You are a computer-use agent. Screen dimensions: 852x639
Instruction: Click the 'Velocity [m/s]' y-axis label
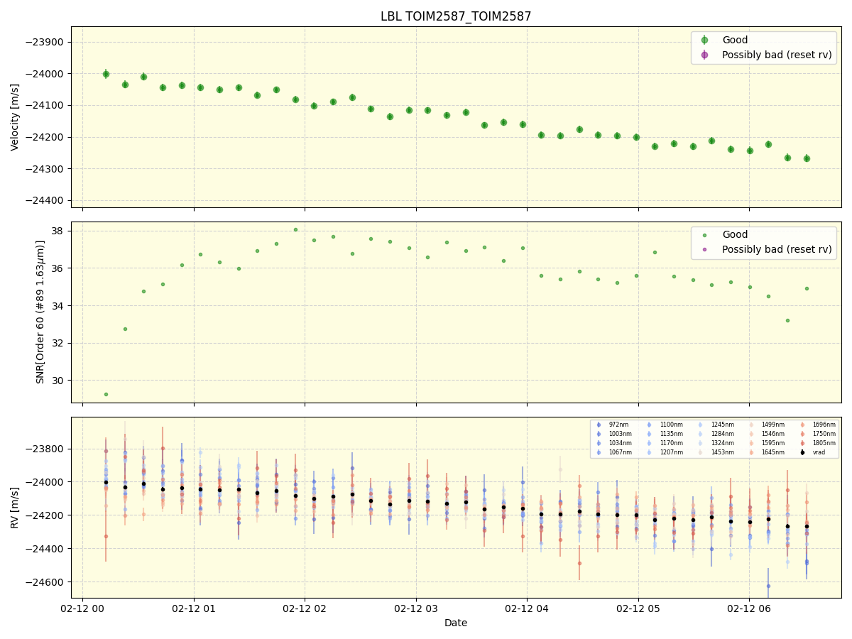click(x=15, y=117)
